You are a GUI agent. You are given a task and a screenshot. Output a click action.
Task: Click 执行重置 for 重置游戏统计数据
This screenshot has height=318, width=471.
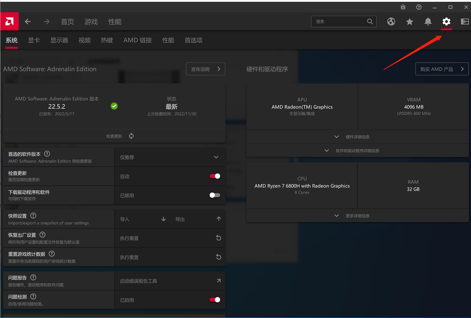(x=129, y=257)
